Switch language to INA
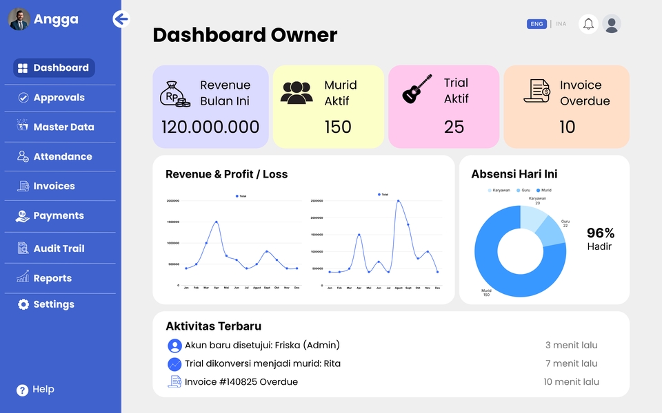Image resolution: width=662 pixels, height=413 pixels. pos(561,24)
